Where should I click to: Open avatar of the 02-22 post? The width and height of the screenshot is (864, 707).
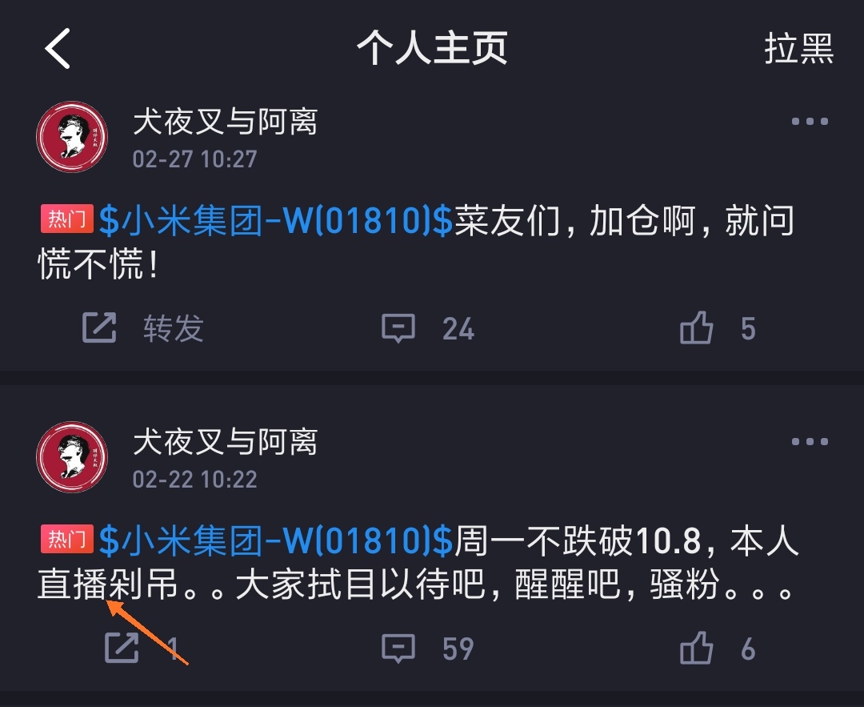click(x=72, y=456)
